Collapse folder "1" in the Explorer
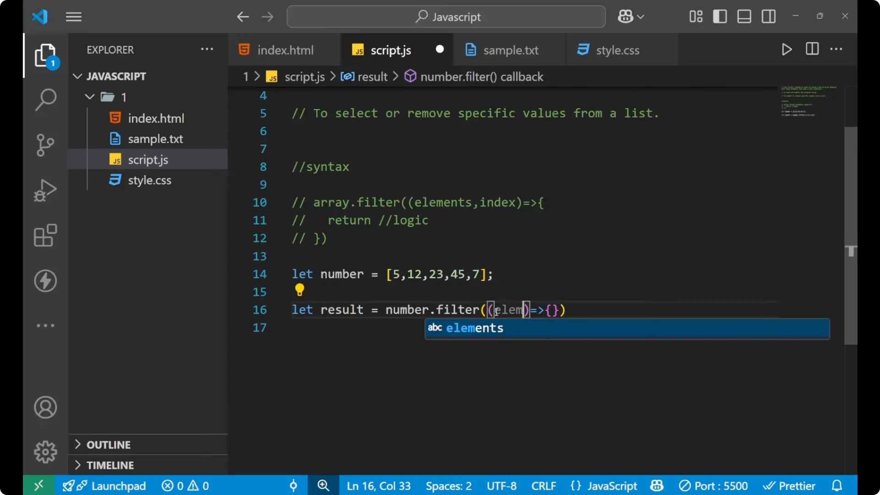Image resolution: width=880 pixels, height=495 pixels. coord(89,97)
